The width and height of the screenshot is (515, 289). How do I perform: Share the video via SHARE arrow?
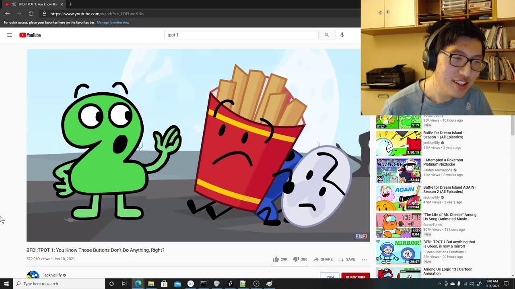(x=323, y=259)
